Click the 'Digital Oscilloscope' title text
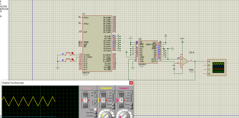 (13, 83)
